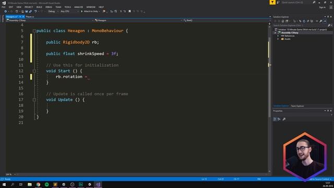The image size is (334, 188).
Task: Click the Save icon in toolbar
Action: pos(27,11)
